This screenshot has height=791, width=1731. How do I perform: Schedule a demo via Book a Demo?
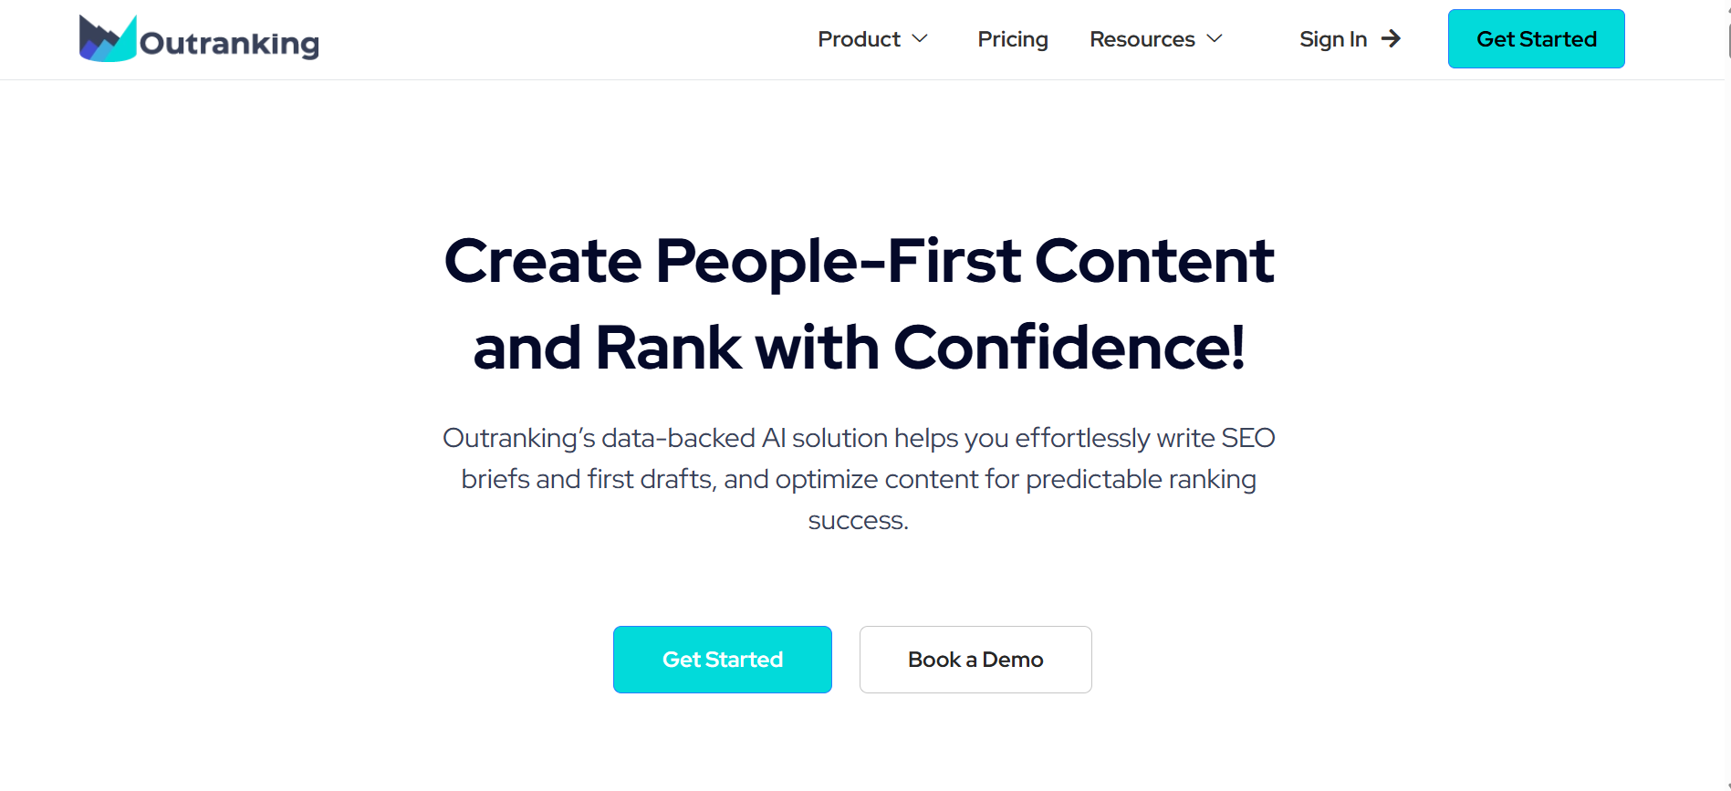tap(975, 659)
